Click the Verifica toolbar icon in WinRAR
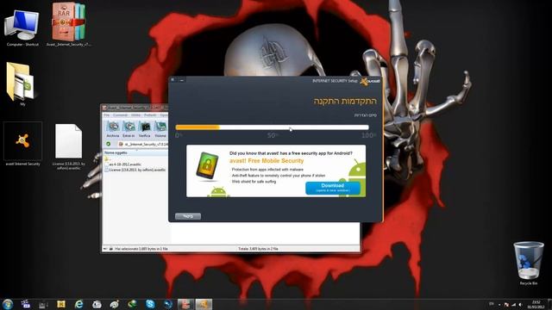The image size is (552, 310). pyautogui.click(x=144, y=129)
